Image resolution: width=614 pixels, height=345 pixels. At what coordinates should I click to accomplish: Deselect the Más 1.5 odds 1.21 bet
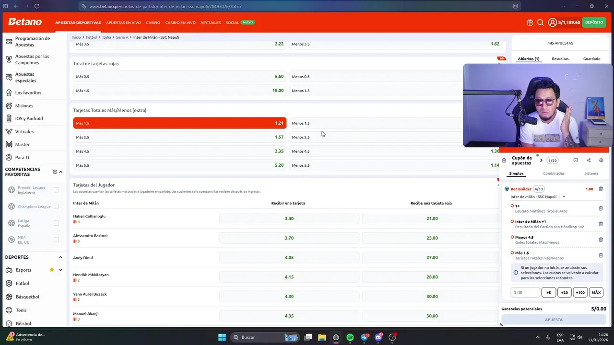(180, 123)
